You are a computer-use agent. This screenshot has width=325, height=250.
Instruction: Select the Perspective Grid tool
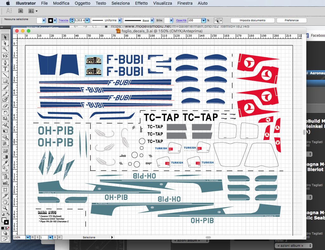tap(5, 143)
